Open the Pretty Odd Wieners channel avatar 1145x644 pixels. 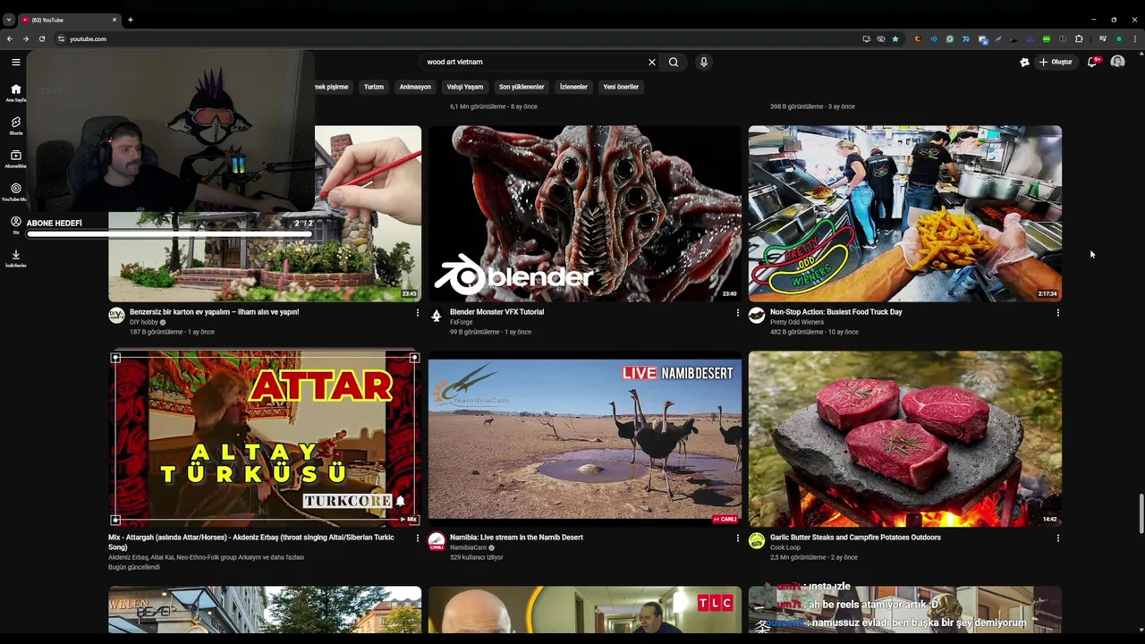point(757,316)
